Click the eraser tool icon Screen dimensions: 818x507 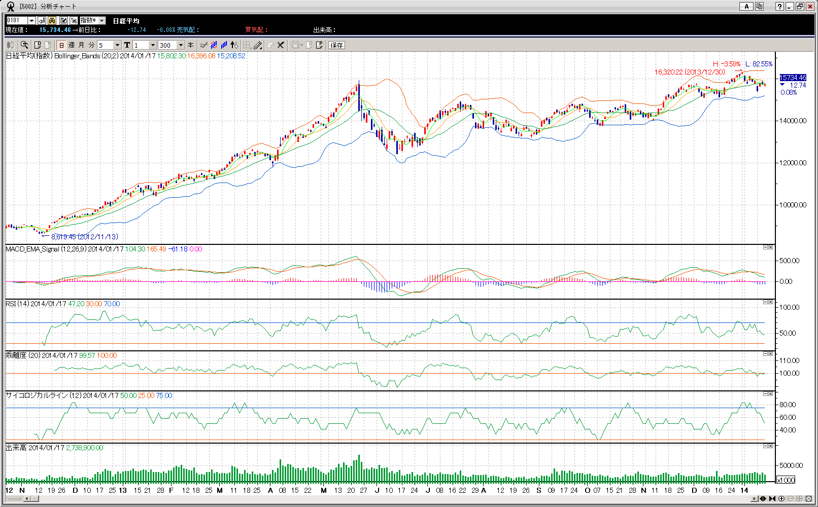click(270, 45)
